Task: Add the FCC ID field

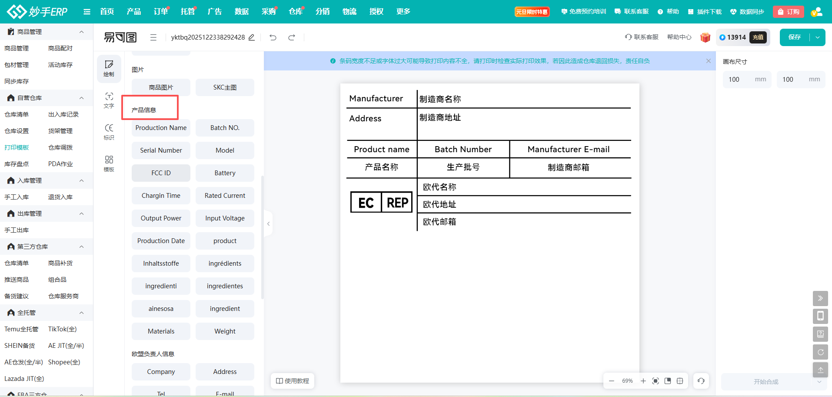Action: [x=161, y=173]
